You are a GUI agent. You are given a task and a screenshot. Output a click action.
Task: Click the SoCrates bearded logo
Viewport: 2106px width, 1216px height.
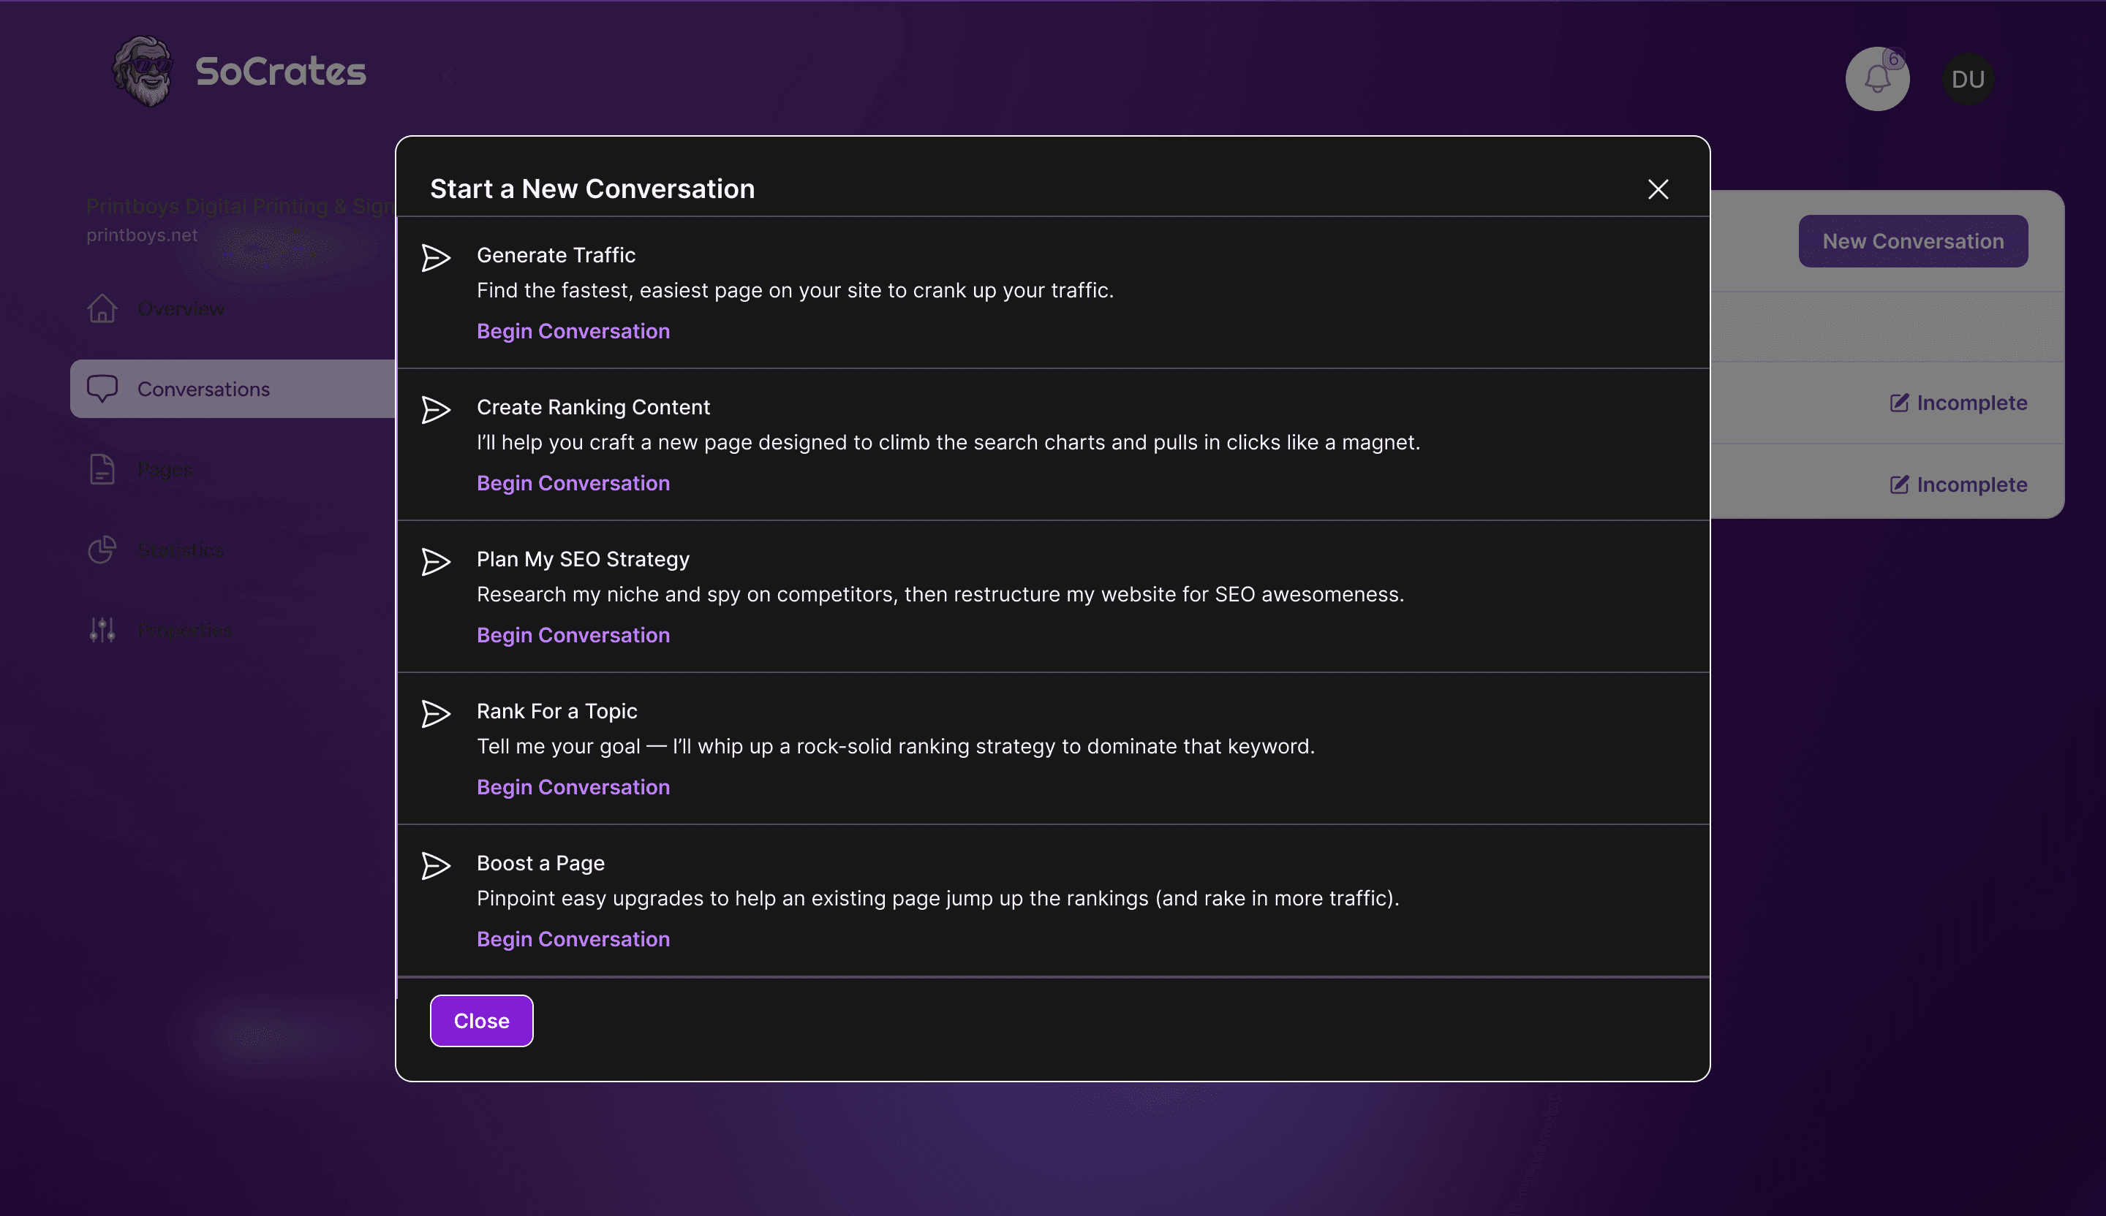tap(143, 71)
